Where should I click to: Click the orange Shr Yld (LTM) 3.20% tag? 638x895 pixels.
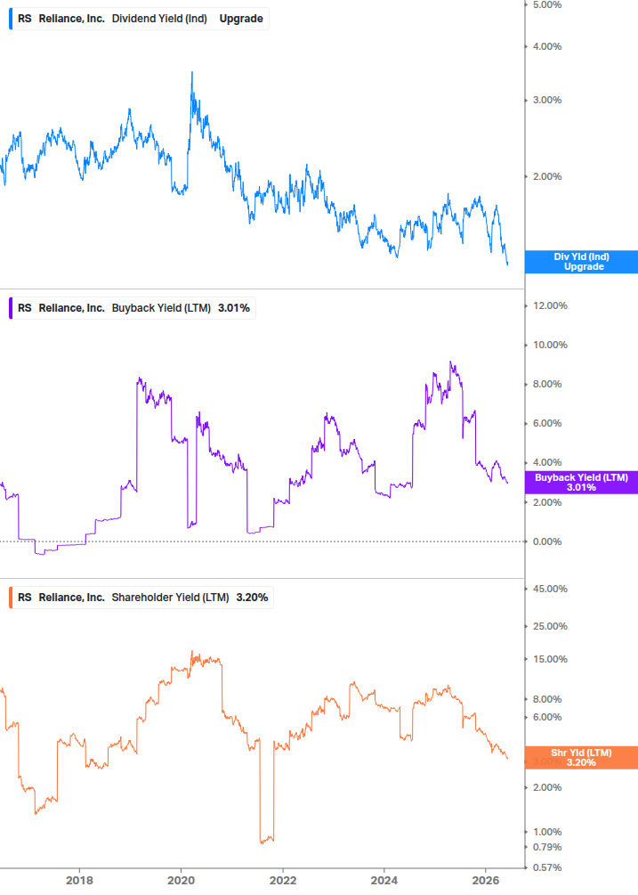[581, 758]
